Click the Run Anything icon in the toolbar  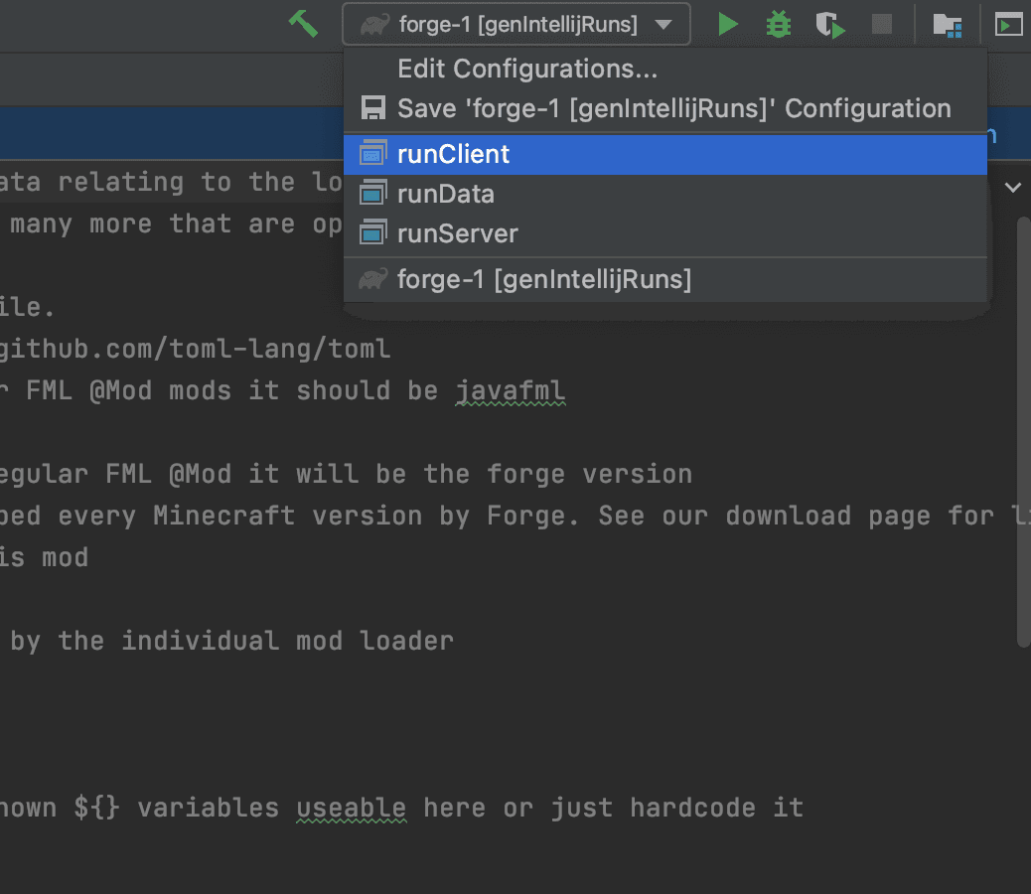(1008, 25)
